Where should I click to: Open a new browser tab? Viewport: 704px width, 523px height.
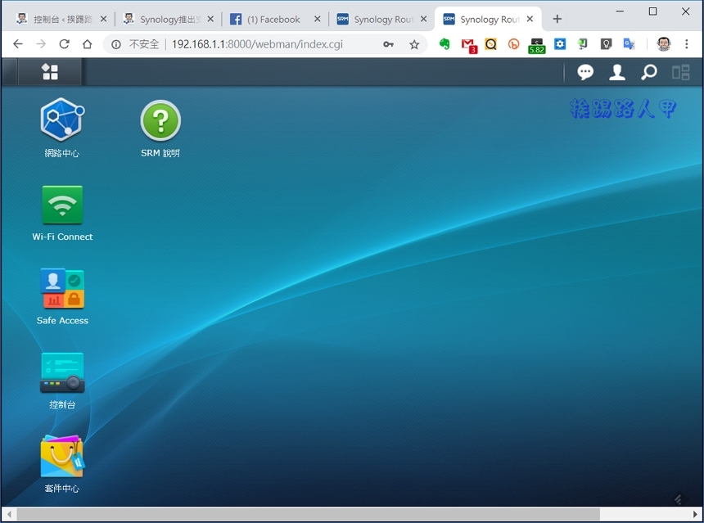[x=557, y=19]
